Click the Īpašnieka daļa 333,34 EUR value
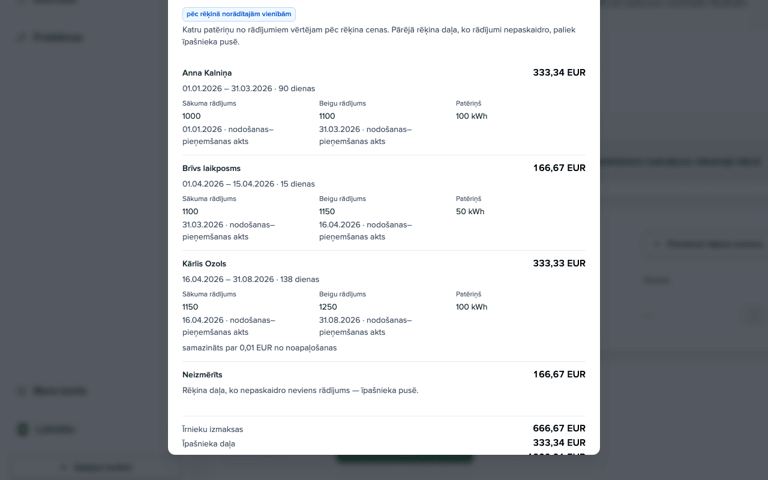Image resolution: width=768 pixels, height=480 pixels. tap(559, 443)
